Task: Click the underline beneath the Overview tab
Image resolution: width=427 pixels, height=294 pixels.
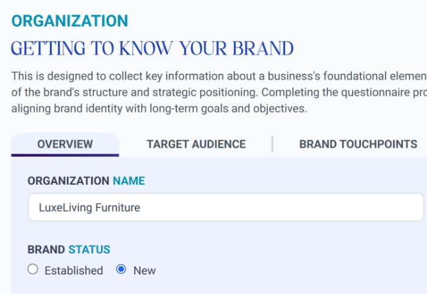Action: tap(65, 155)
